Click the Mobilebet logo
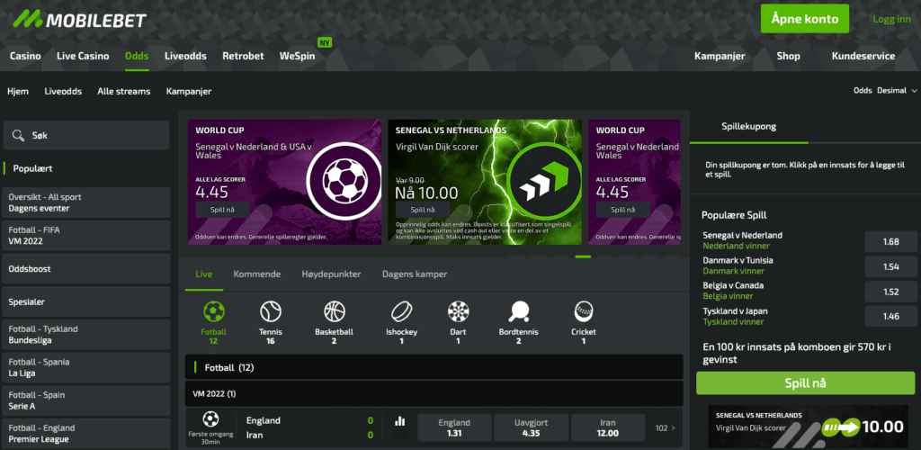 [79, 20]
